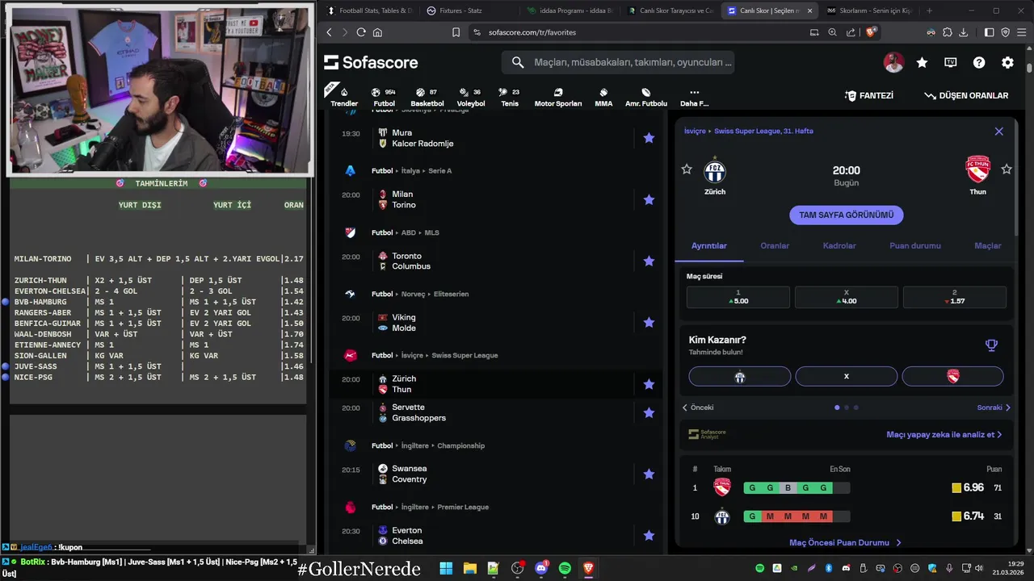
Task: Bookmark this page in address bar
Action: click(x=456, y=32)
